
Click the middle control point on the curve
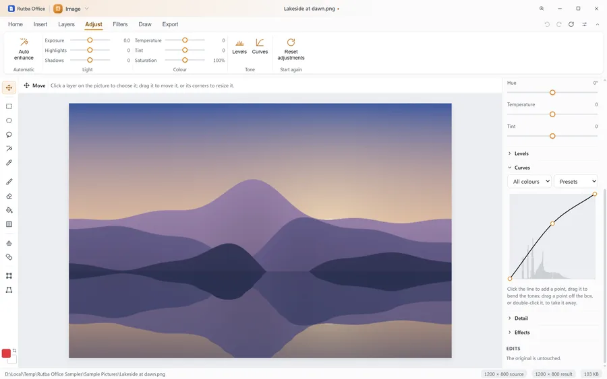click(x=552, y=223)
